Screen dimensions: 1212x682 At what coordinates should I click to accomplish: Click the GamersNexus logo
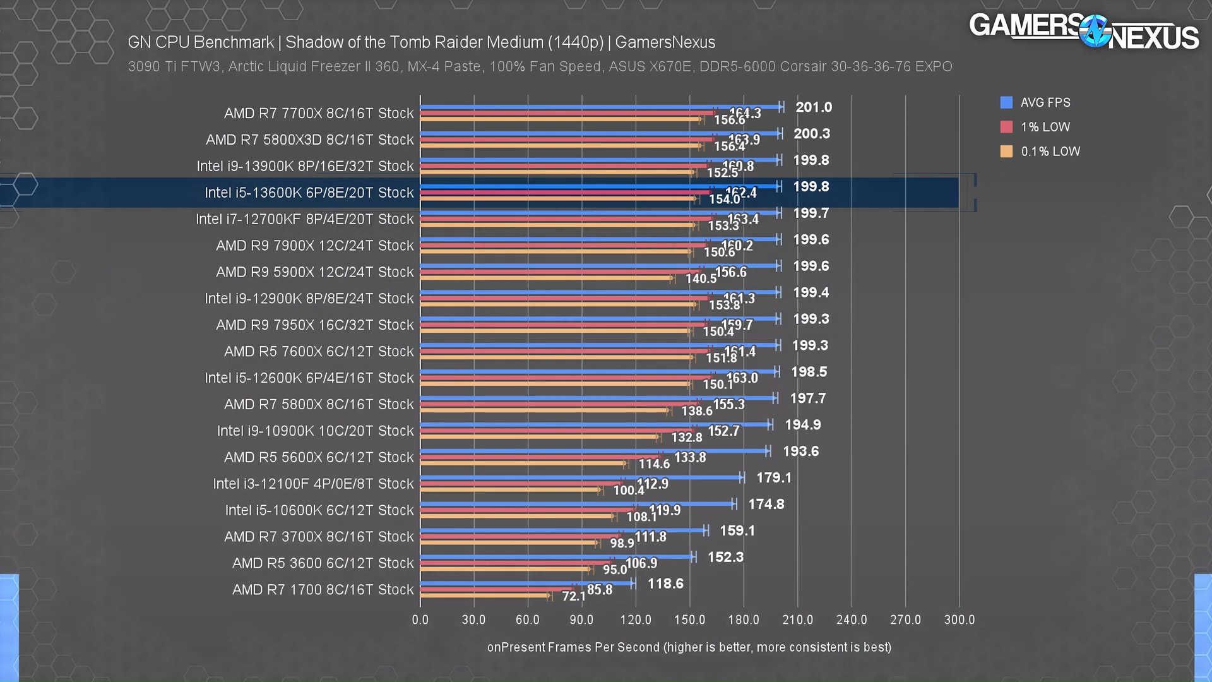pyautogui.click(x=1083, y=32)
